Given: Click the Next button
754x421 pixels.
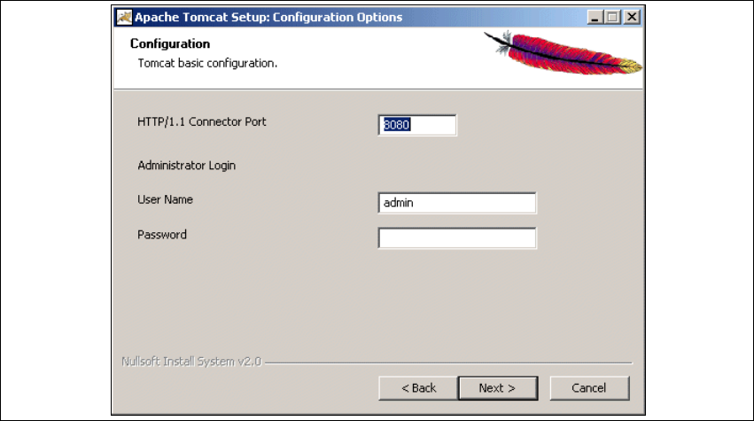Looking at the screenshot, I should coord(497,388).
